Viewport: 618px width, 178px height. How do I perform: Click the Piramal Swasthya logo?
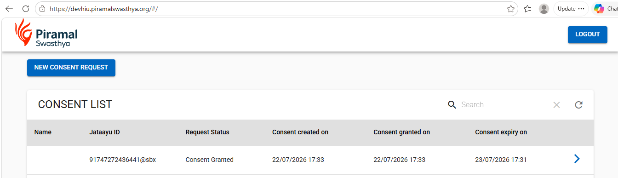[x=46, y=34]
